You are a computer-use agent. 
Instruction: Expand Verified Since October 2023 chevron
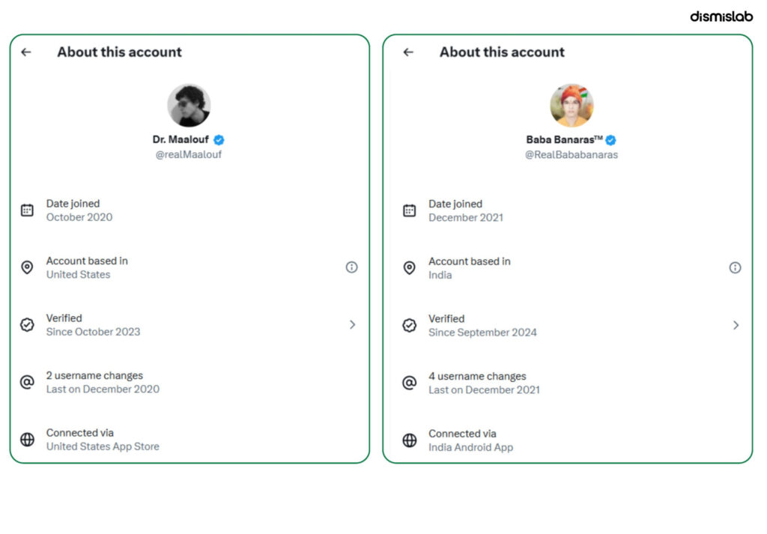pos(352,325)
